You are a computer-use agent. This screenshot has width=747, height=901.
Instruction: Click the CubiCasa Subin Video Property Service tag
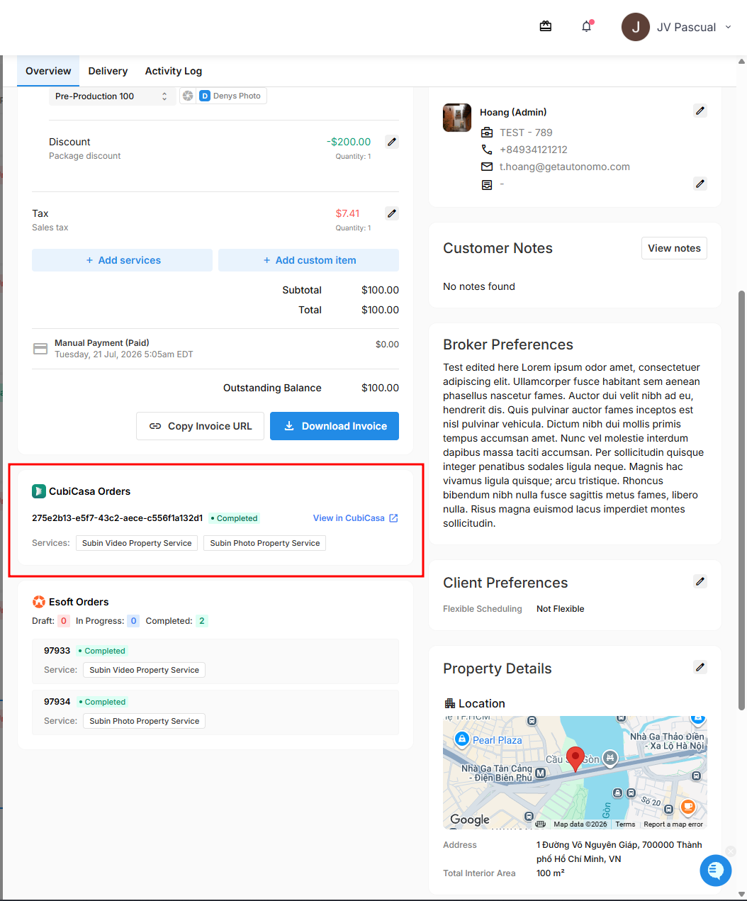coord(137,543)
